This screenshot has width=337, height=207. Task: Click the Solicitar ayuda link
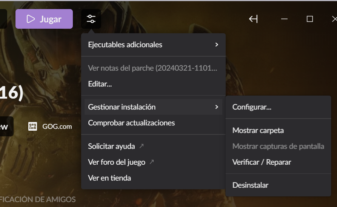pos(111,146)
